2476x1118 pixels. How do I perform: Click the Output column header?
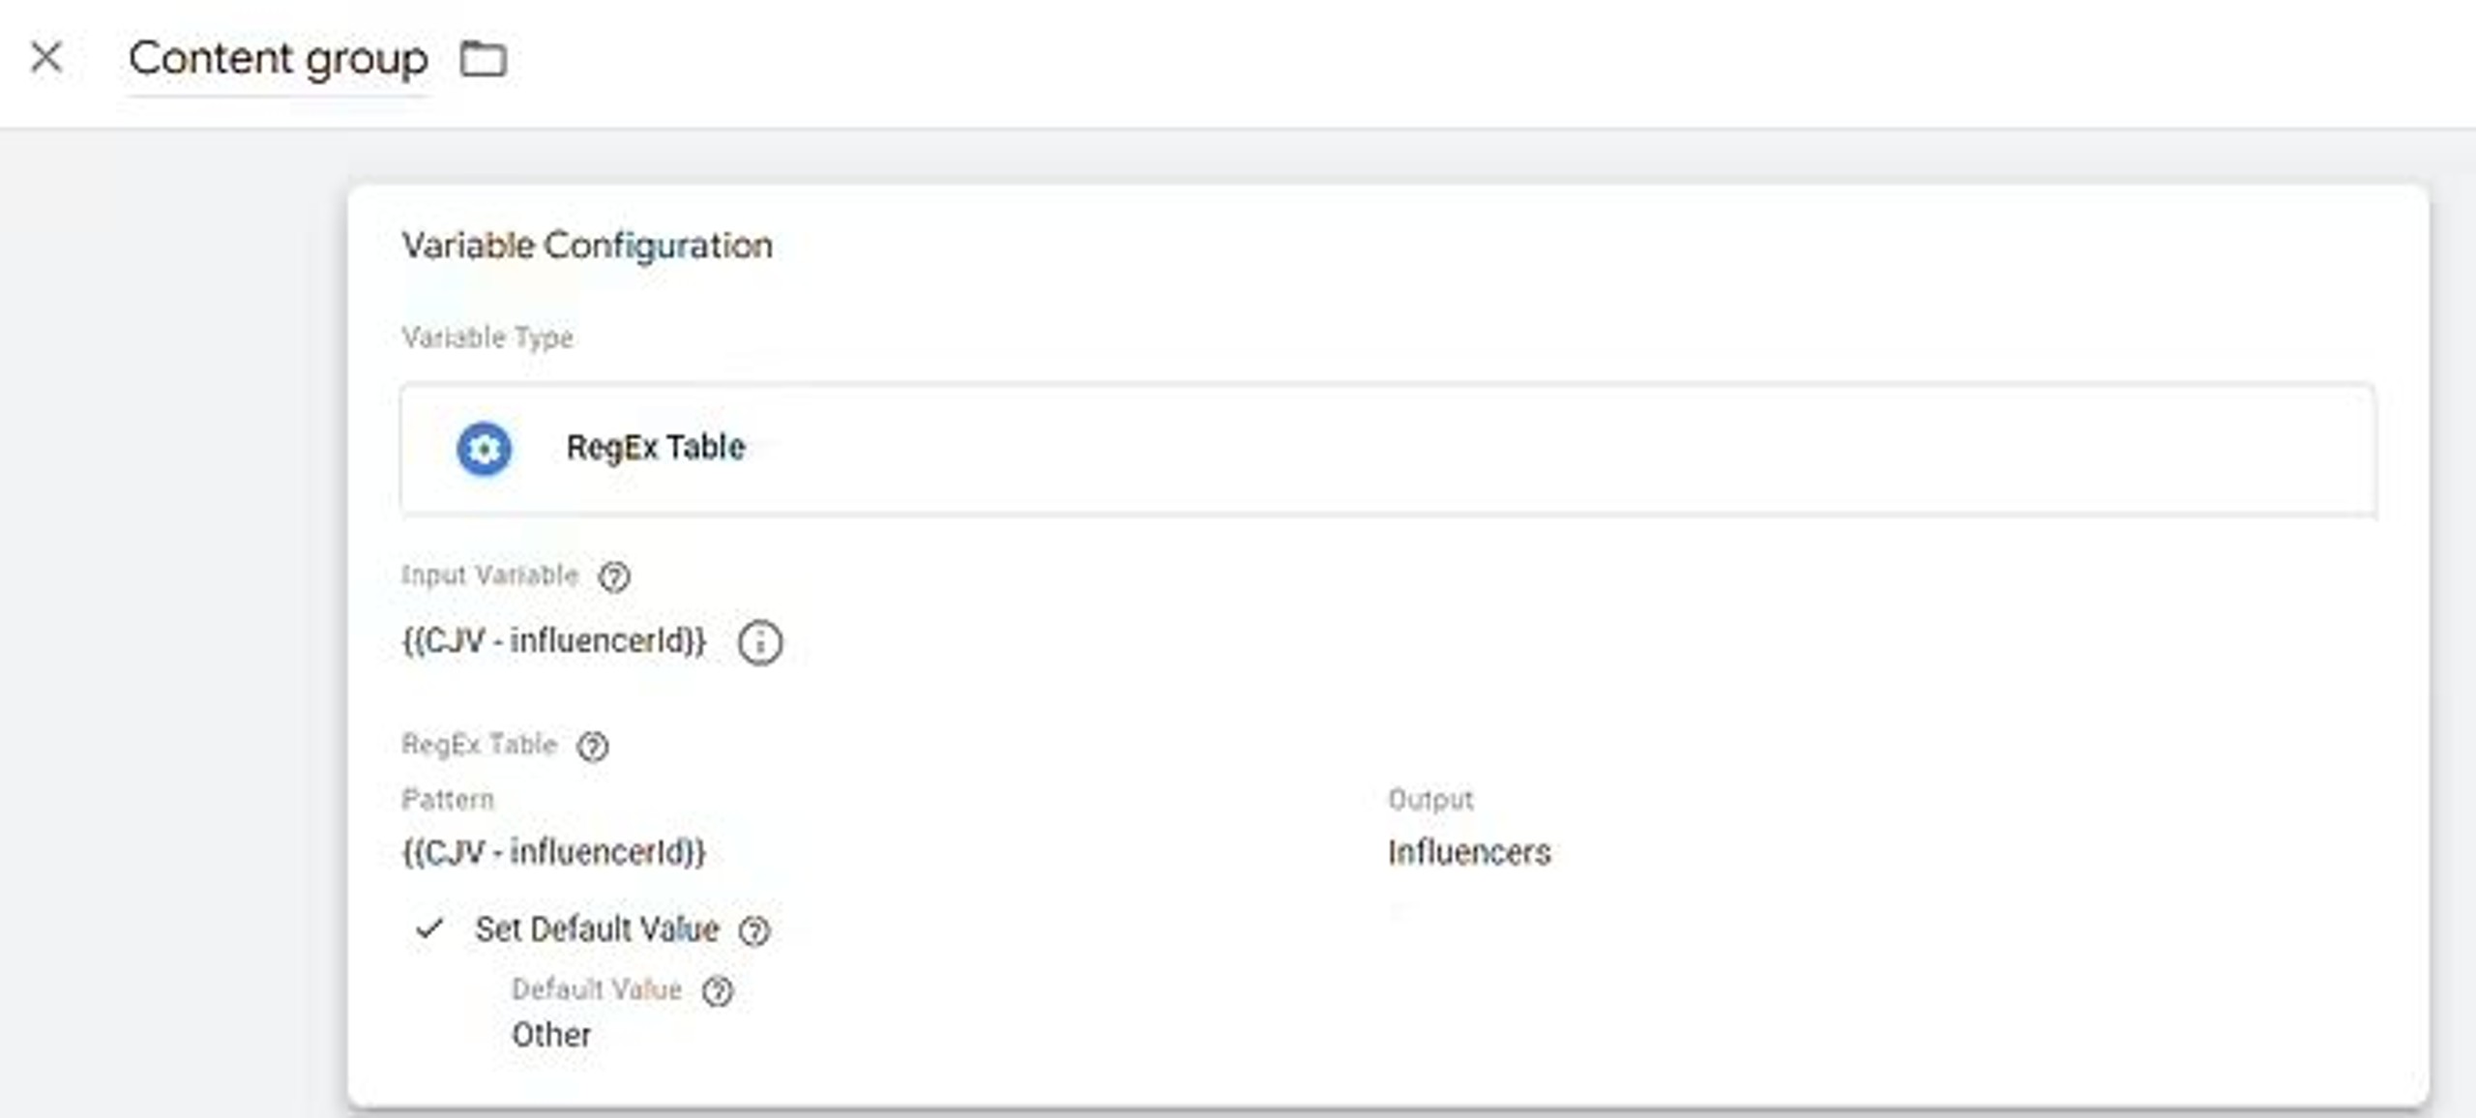click(x=1430, y=800)
